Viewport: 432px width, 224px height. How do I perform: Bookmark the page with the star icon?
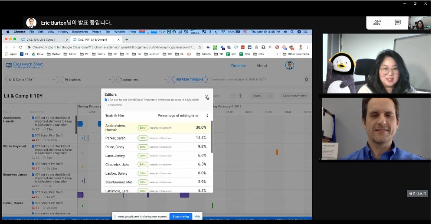point(200,47)
